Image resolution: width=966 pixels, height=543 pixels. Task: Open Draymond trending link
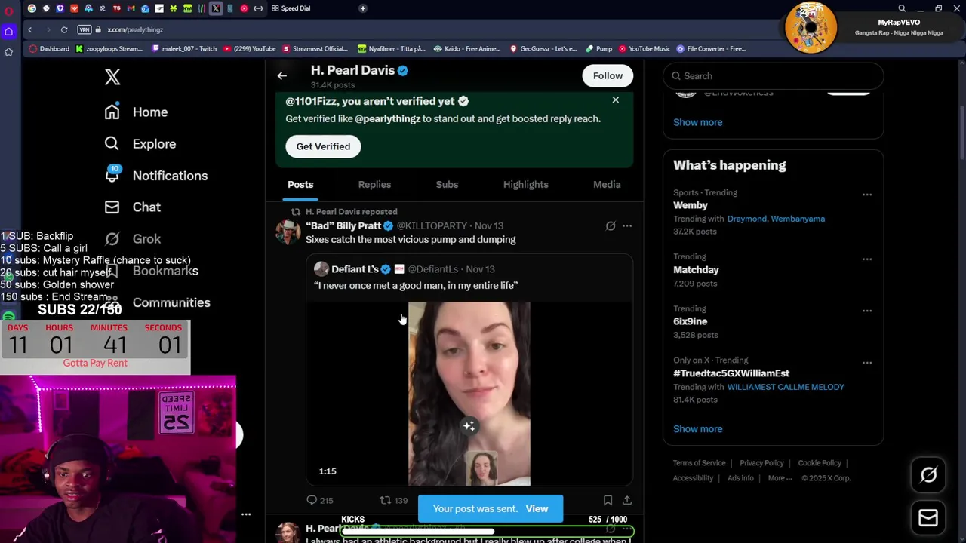[x=746, y=219]
